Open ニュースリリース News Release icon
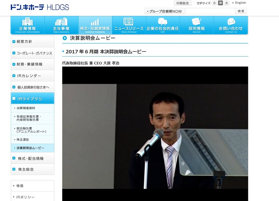 (129, 22)
